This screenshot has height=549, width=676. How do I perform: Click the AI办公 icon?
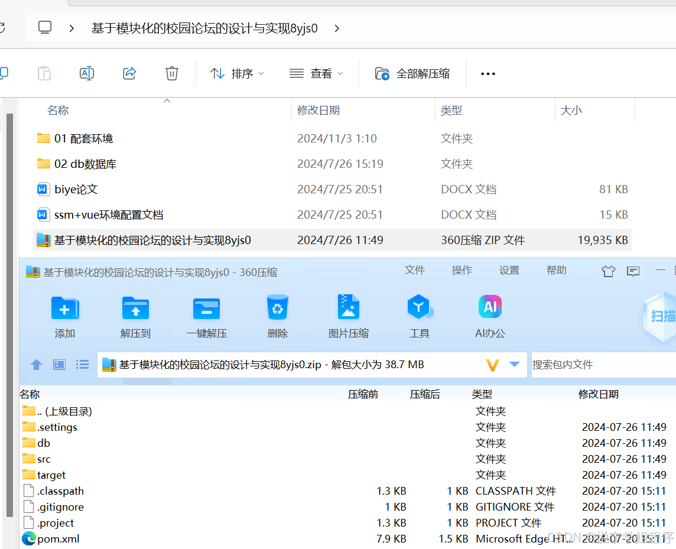490,307
